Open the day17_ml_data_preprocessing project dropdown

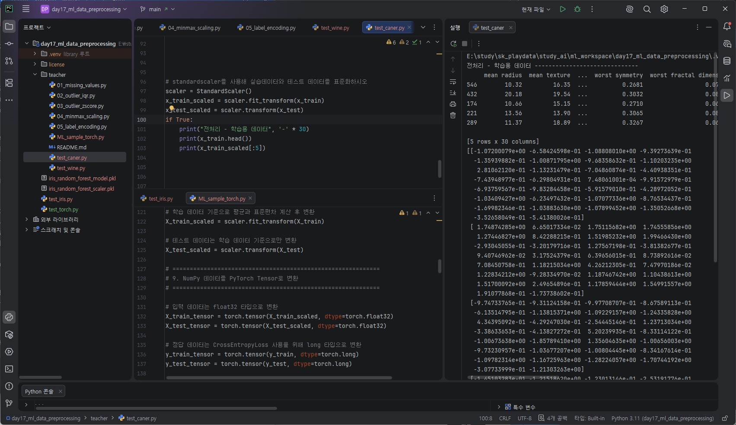point(84,9)
